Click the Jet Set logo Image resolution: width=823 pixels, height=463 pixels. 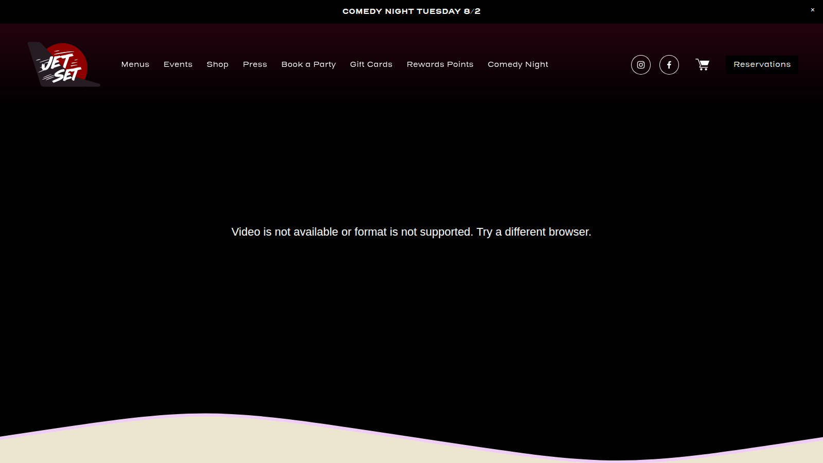pyautogui.click(x=64, y=65)
